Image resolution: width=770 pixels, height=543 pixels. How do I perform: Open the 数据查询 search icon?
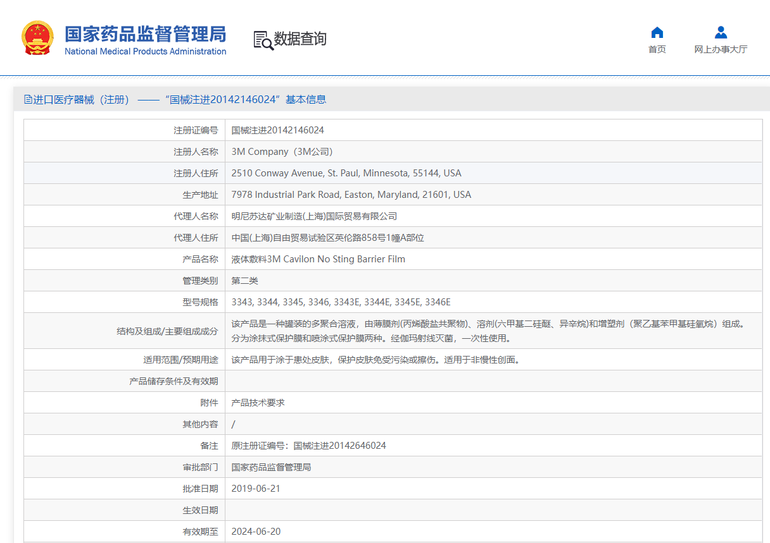[263, 40]
